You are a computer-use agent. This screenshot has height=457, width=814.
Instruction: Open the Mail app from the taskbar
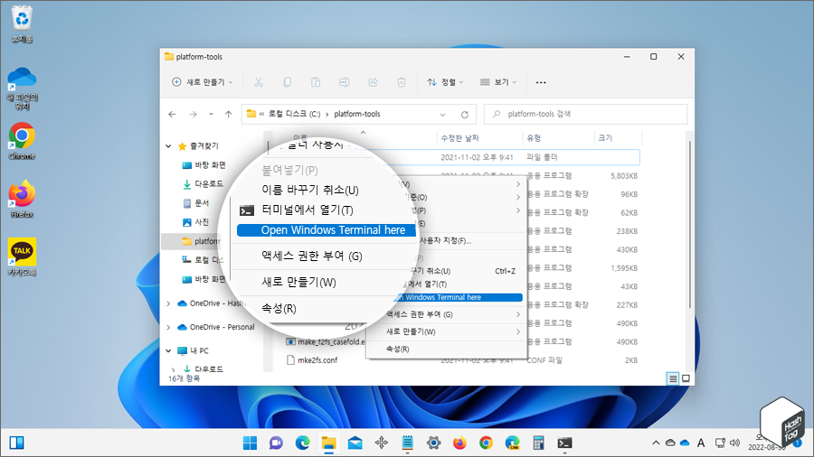point(355,443)
